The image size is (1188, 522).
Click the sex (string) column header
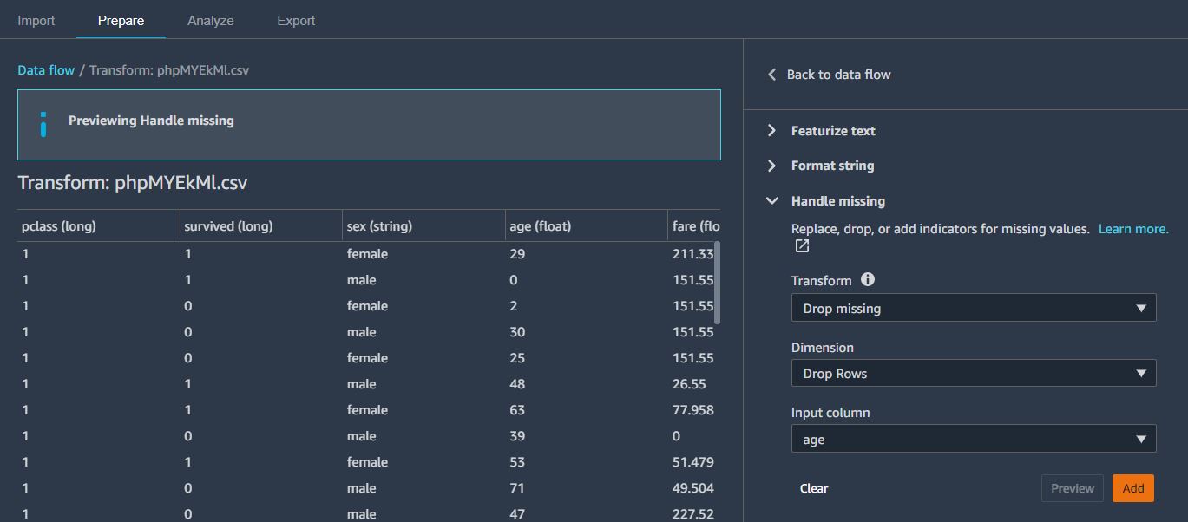(x=423, y=226)
